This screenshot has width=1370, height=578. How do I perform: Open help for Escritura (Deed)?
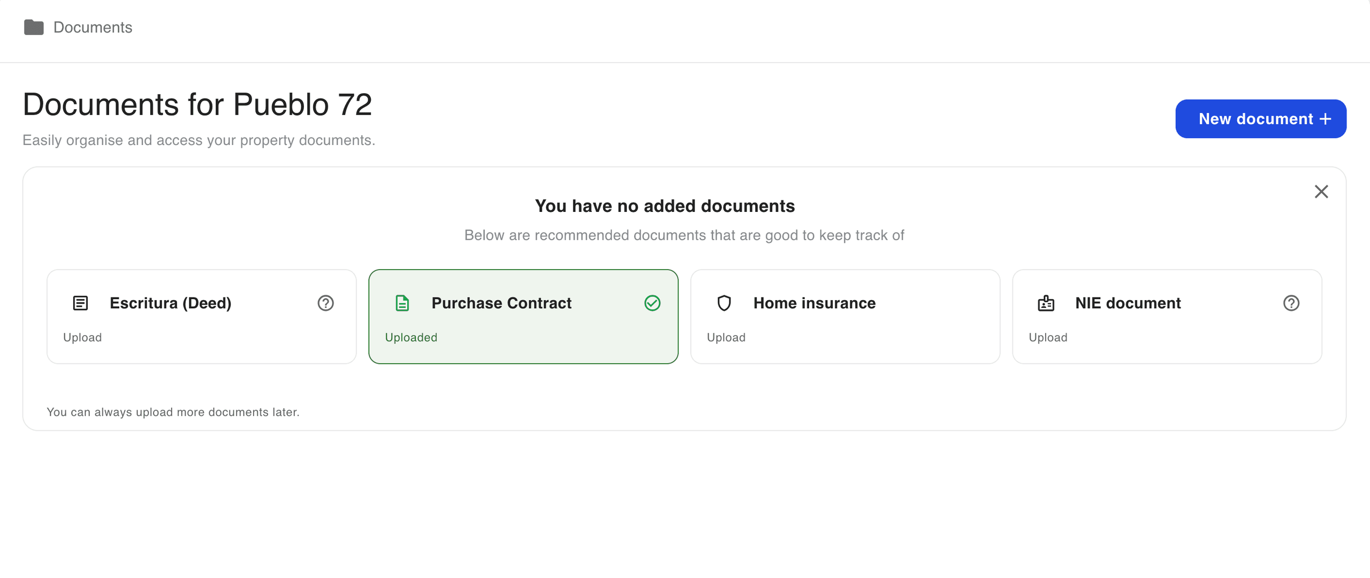(325, 303)
